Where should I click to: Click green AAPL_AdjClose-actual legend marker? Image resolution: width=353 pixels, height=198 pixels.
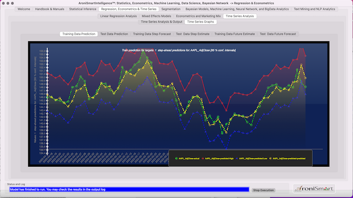click(176, 158)
